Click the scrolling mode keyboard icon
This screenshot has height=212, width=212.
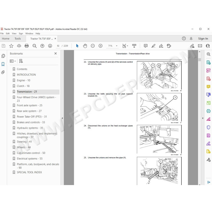[x=134, y=46]
